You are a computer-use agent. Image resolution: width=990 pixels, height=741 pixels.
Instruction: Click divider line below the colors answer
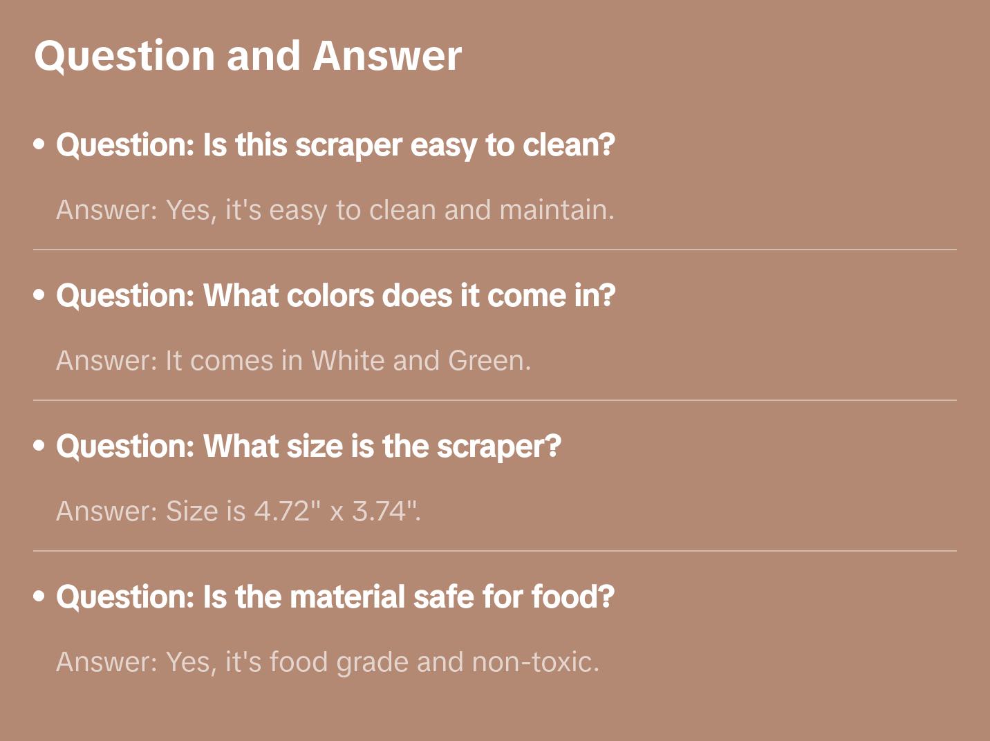(x=495, y=400)
